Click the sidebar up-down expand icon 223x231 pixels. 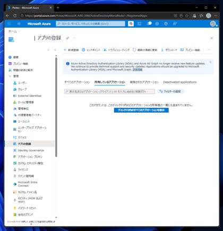tap(48, 50)
